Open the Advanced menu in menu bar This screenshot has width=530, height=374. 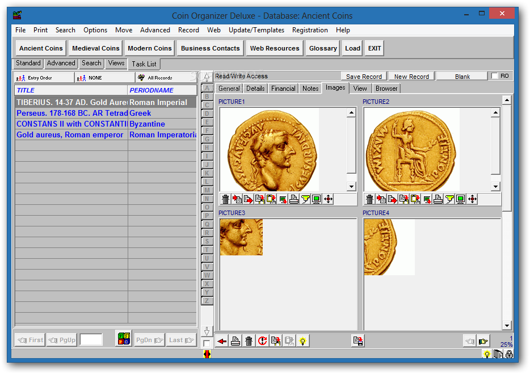point(155,30)
